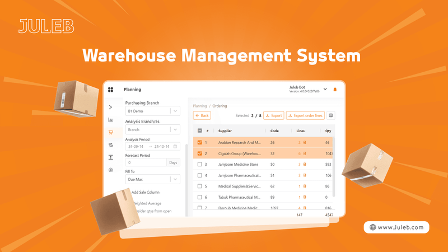This screenshot has width=448, height=252.
Task: Click the apps grid icon beside Planning
Action: (111, 90)
